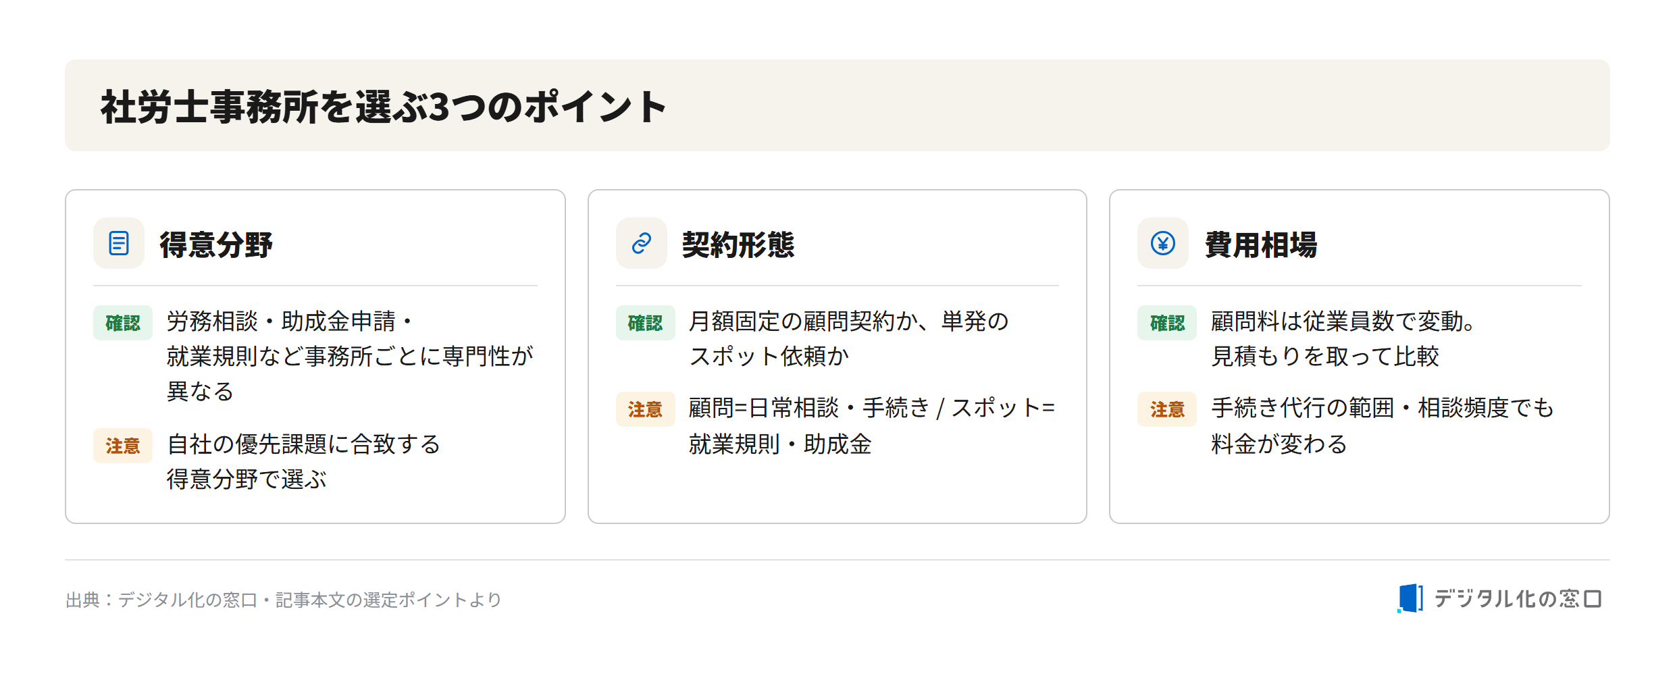Click the title 社労士事務所を選ぶ3つのポイント
The width and height of the screenshot is (1675, 678).
(x=384, y=107)
